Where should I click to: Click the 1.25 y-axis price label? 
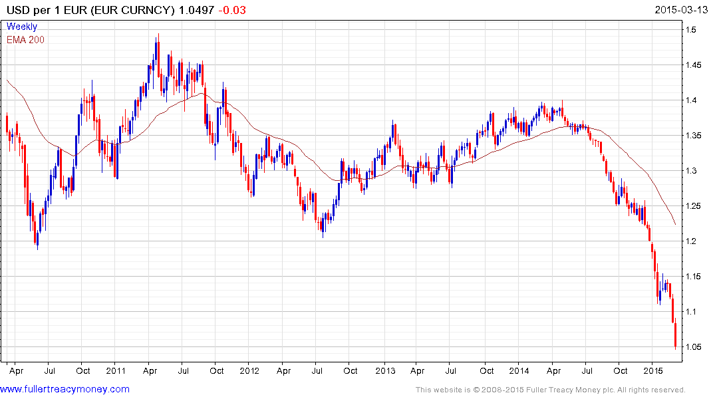coord(694,206)
